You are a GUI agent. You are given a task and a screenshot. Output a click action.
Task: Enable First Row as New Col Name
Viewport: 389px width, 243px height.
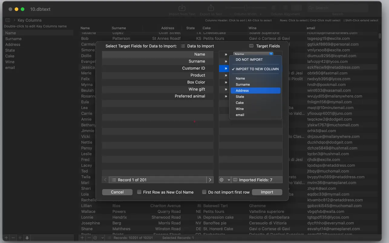click(139, 192)
